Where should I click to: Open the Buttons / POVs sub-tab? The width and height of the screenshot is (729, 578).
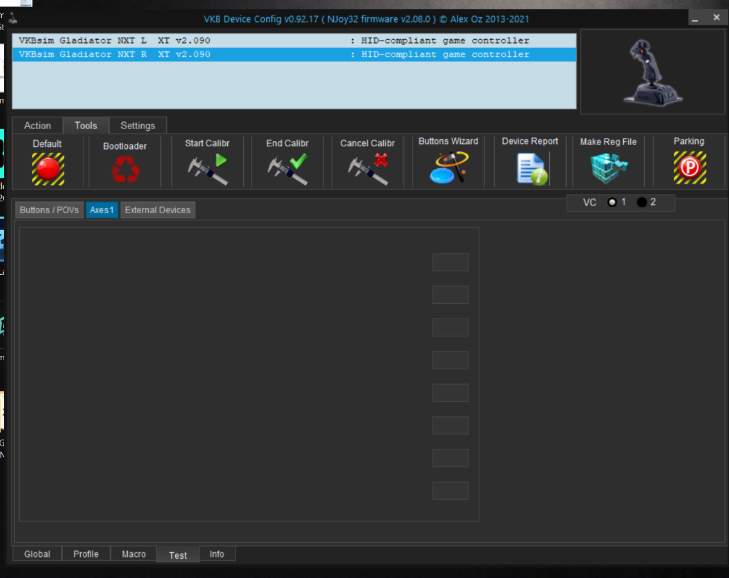[x=49, y=210]
